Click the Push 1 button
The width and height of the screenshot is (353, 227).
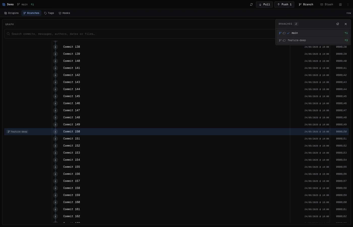pyautogui.click(x=284, y=5)
